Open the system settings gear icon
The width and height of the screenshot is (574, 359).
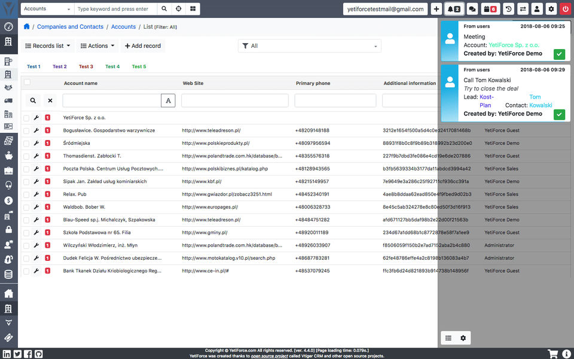click(x=551, y=9)
